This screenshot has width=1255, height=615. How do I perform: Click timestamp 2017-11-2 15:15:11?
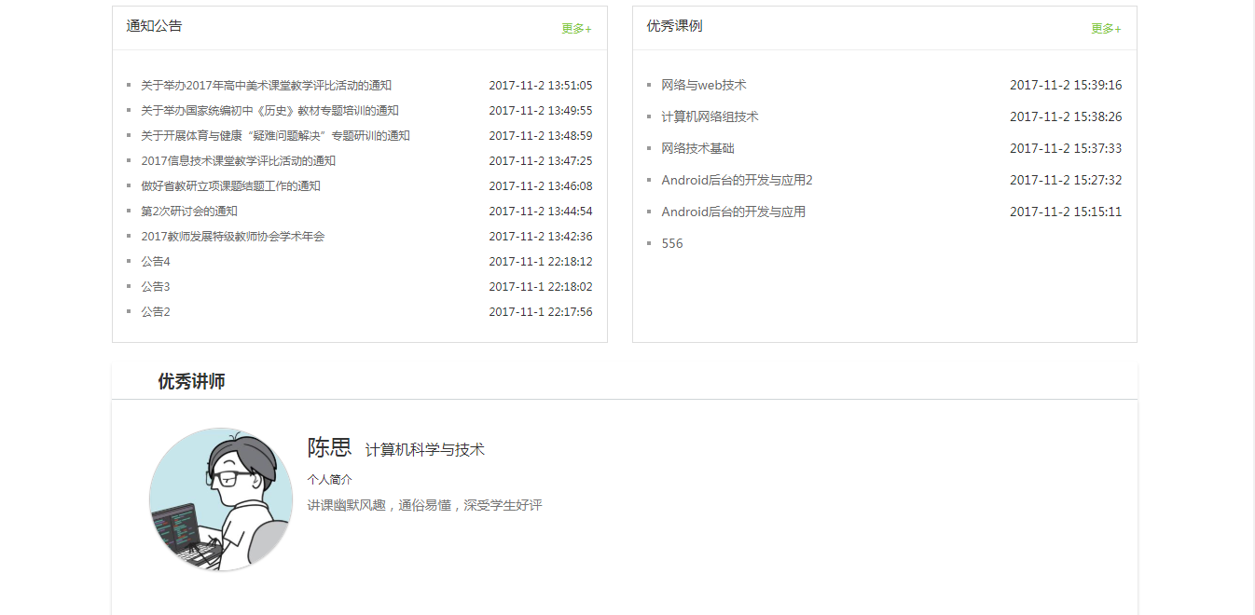[x=1066, y=212]
